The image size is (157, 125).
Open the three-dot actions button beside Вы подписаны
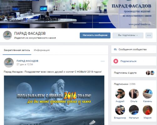tap(149, 35)
